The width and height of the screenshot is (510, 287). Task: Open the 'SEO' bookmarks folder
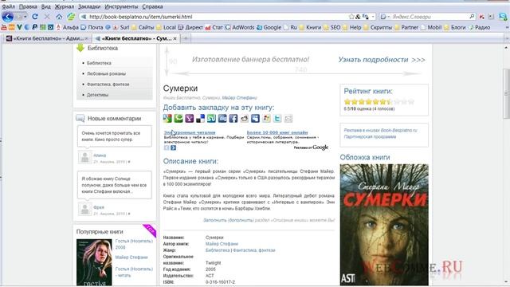coord(331,28)
